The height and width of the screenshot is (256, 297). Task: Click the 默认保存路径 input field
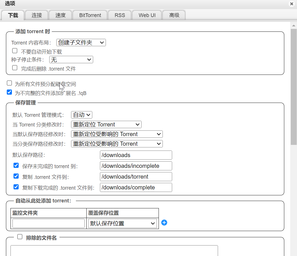pyautogui.click(x=136, y=155)
